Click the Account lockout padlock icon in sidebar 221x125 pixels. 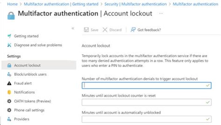(x=9, y=65)
